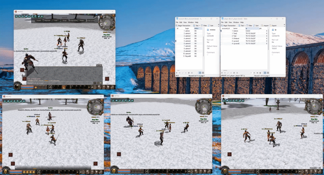Image resolution: width=324 pixels, height=175 pixels.
Task: Open the Window menu in the player window
Action: (x=236, y=22)
